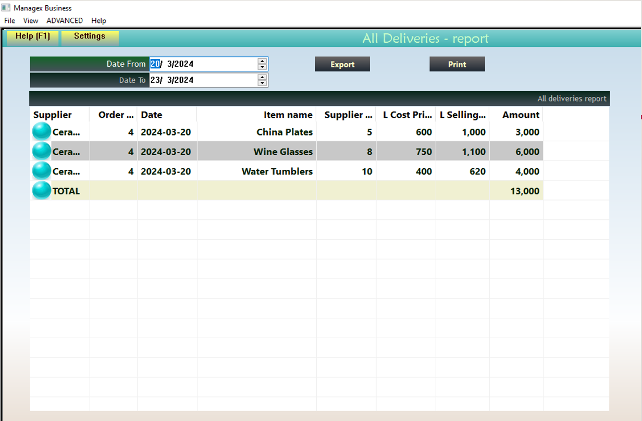
Task: Click teal orb icon beside China Plates row
Action: coord(42,132)
